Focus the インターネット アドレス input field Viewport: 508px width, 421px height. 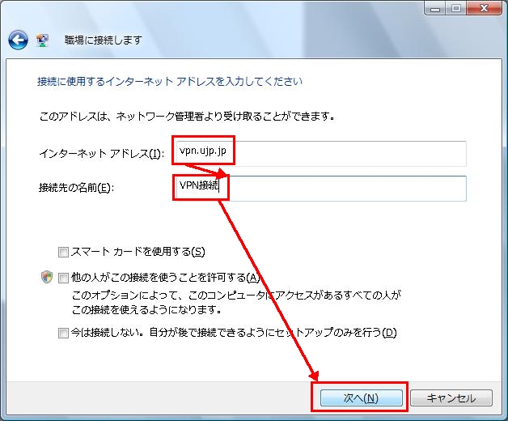point(321,153)
